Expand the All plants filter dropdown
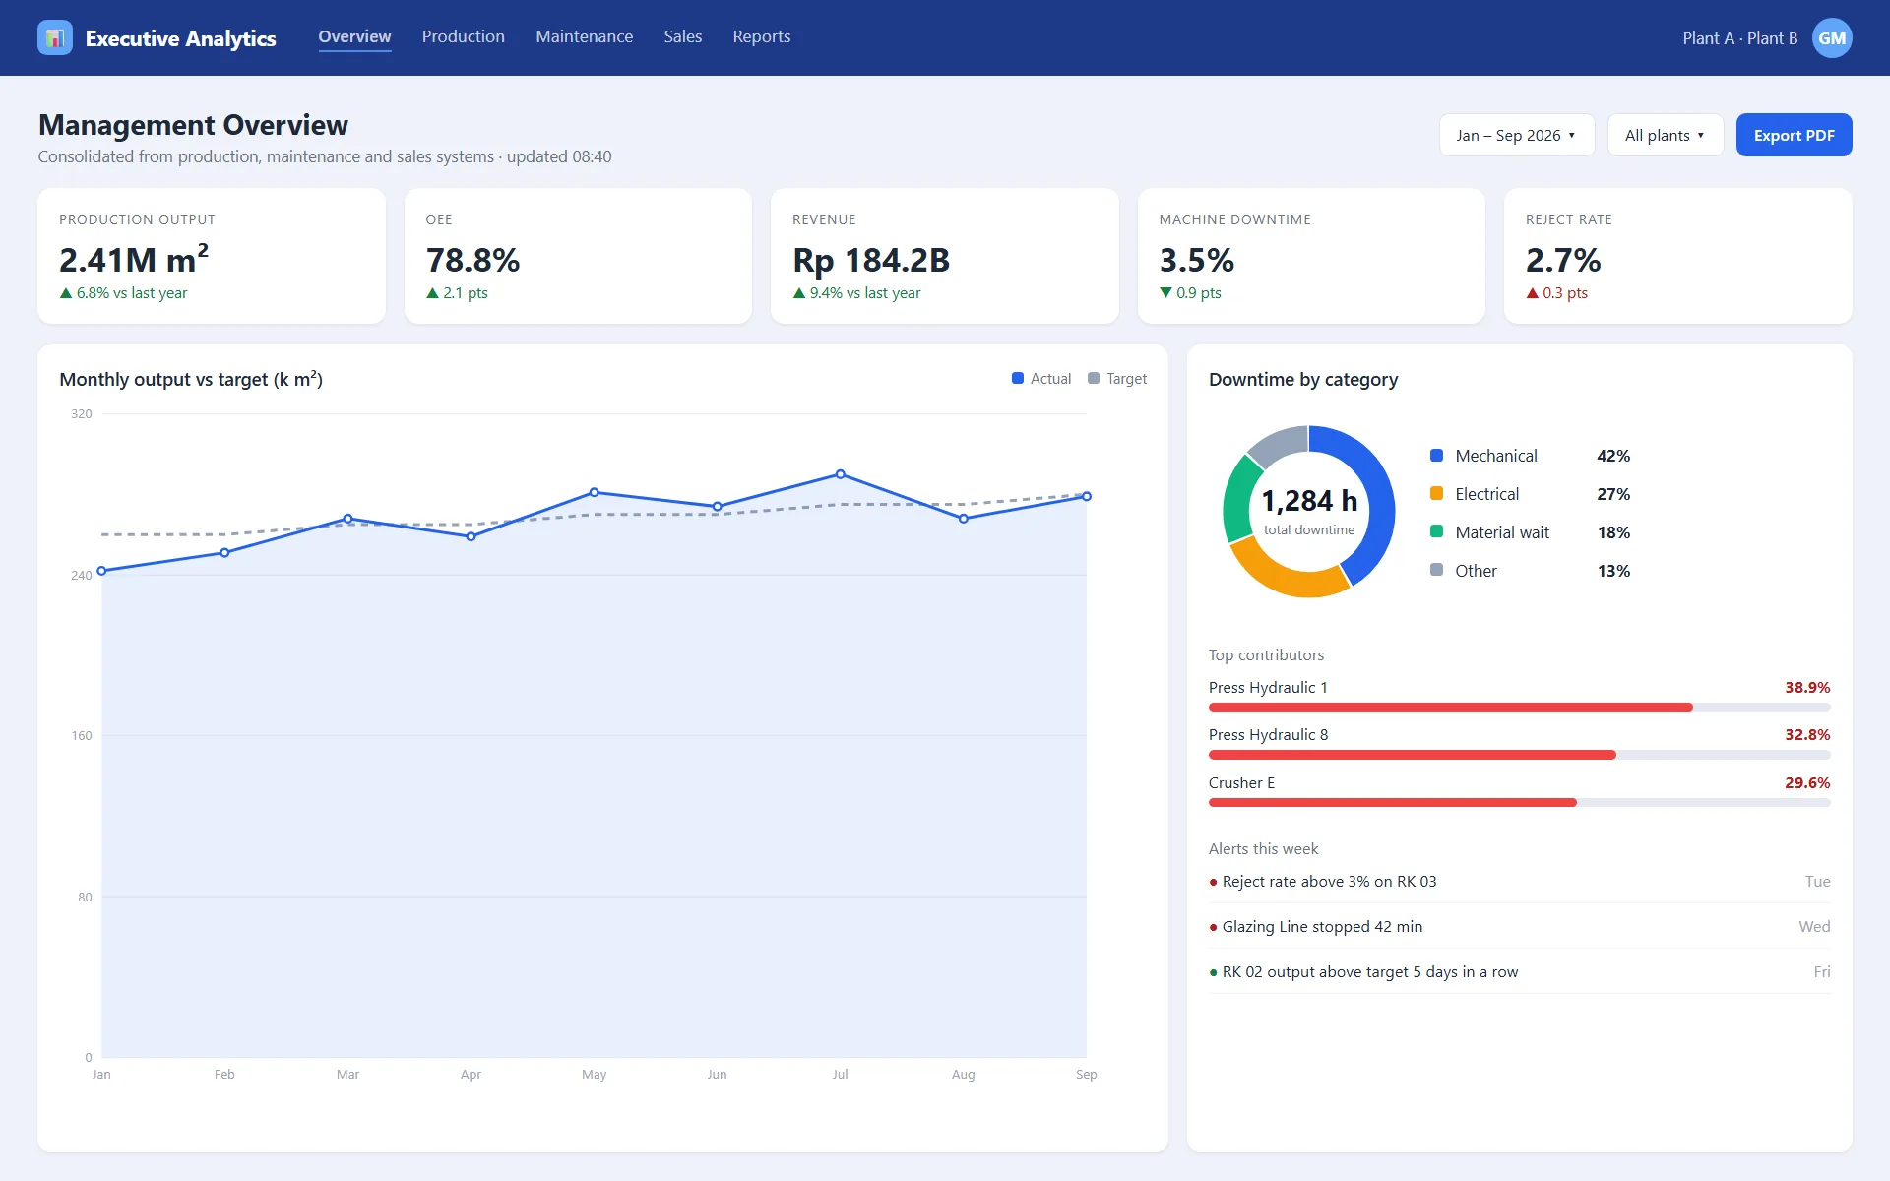Viewport: 1890px width, 1181px height. tap(1665, 135)
